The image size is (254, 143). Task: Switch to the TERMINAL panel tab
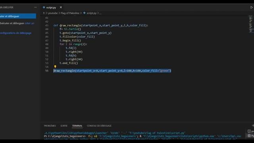coord(77,126)
